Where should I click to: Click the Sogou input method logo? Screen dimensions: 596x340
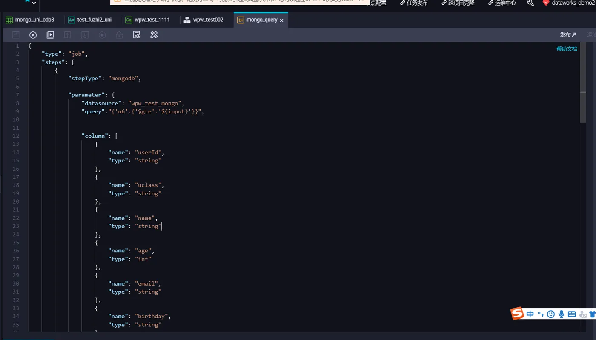coord(517,314)
